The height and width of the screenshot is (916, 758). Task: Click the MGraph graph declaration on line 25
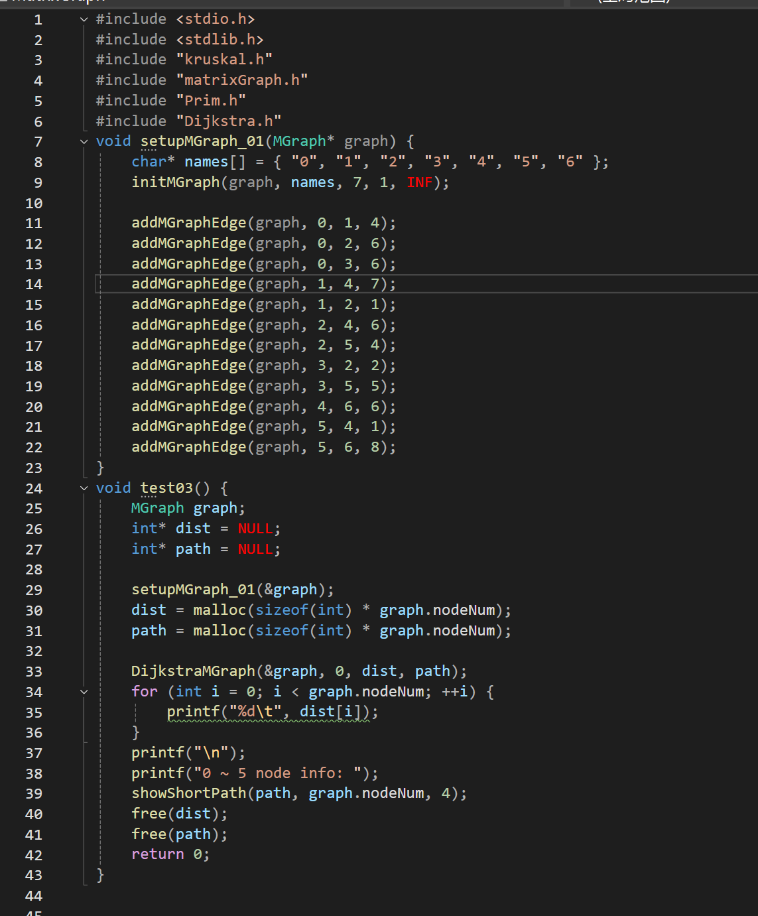188,508
